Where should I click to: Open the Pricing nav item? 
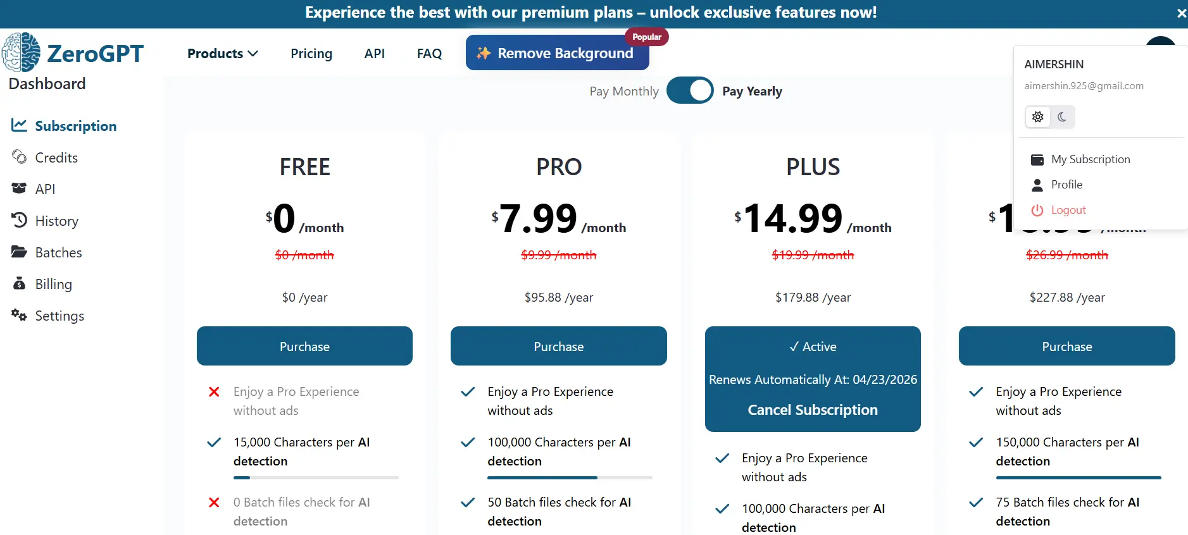[311, 54]
